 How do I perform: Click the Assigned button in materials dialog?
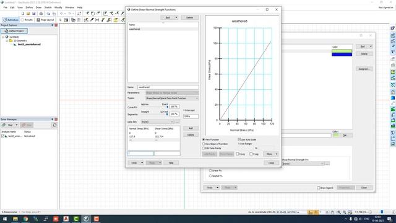coord(364,69)
